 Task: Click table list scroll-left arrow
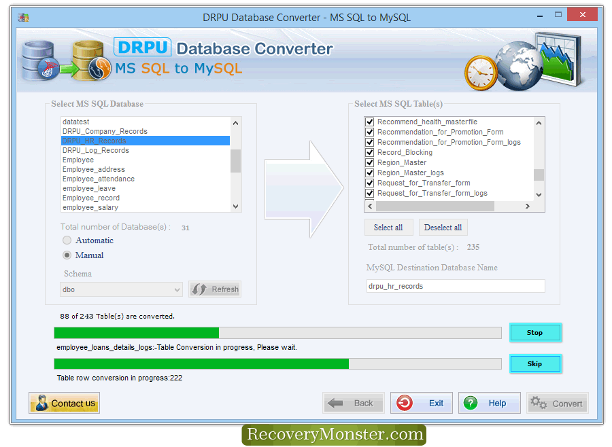370,206
